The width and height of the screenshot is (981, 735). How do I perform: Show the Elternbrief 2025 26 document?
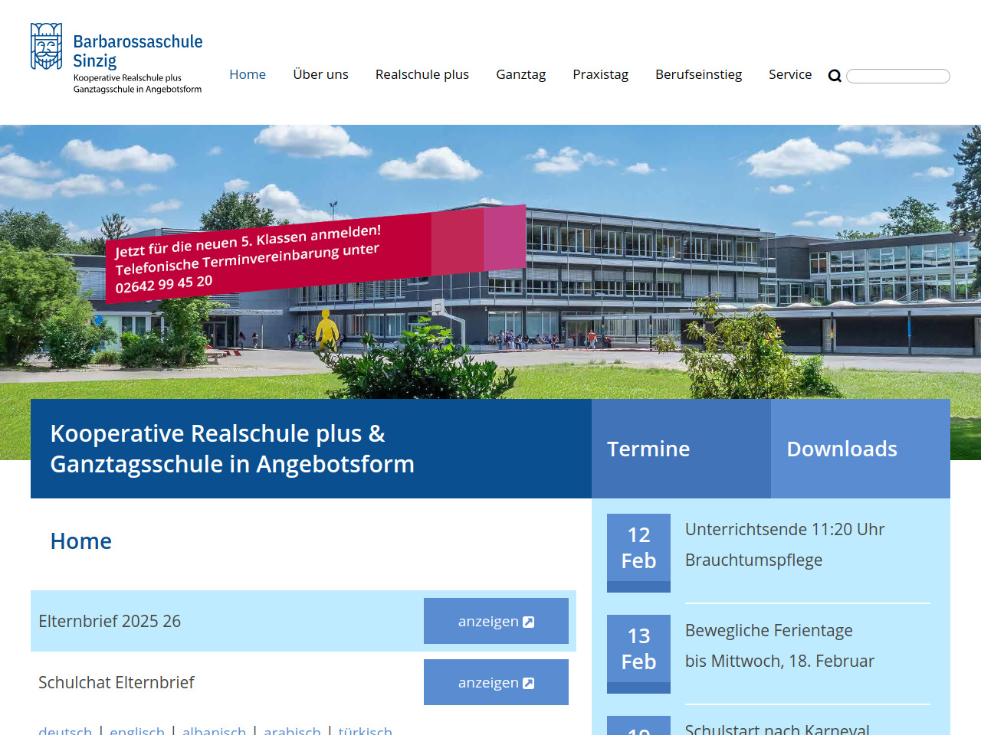coord(496,621)
